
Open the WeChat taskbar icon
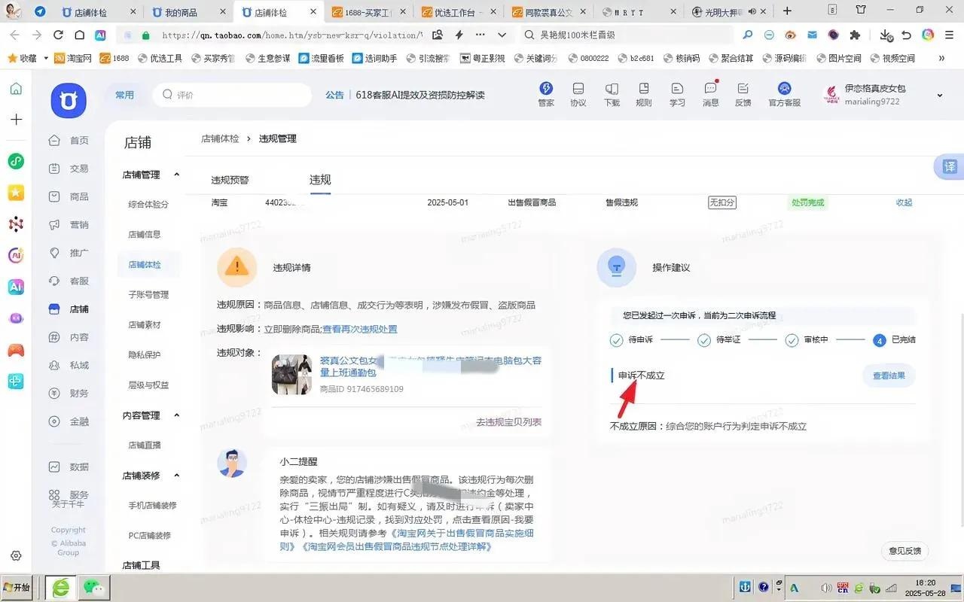click(95, 587)
